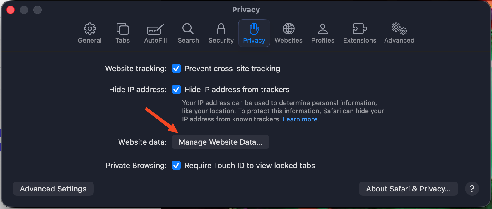Open Advanced Settings button
This screenshot has height=209, width=492.
tap(53, 189)
